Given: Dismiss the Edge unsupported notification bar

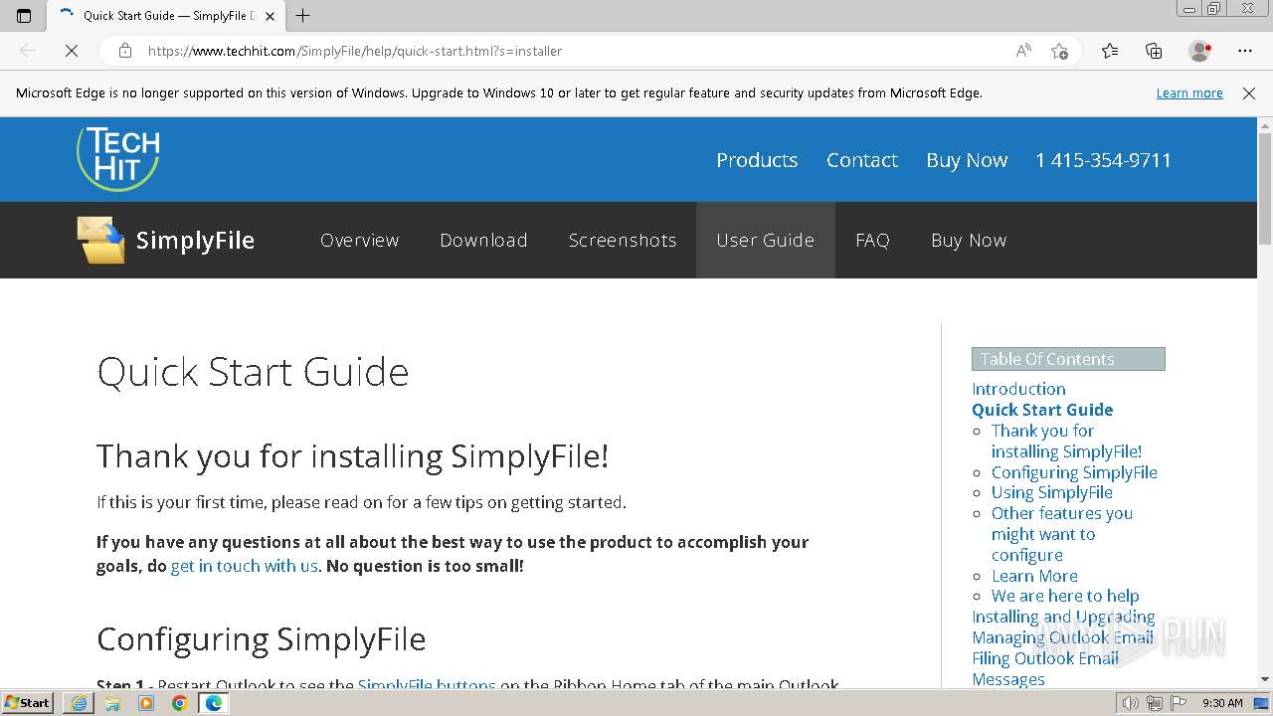Looking at the screenshot, I should 1249,93.
